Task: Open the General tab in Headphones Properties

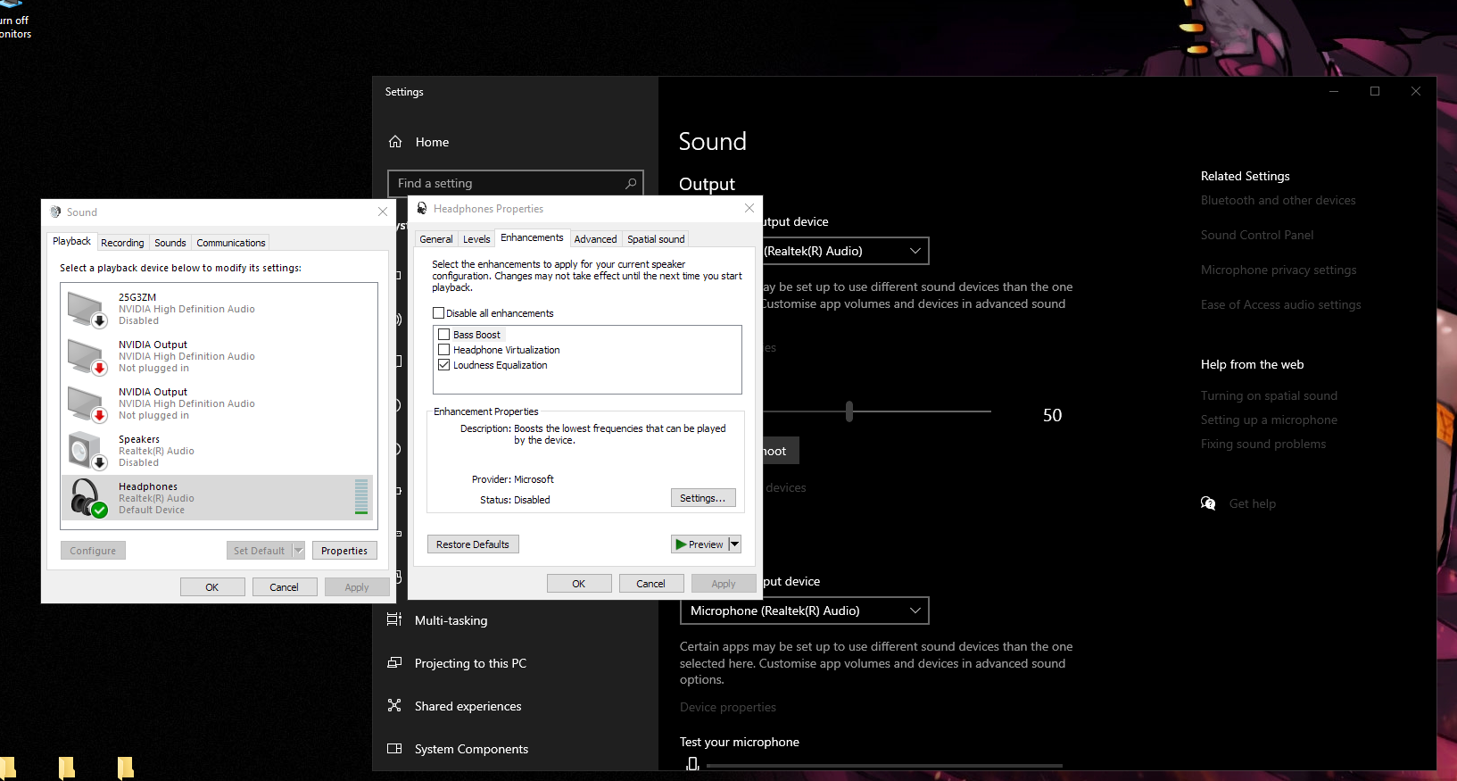Action: [436, 239]
